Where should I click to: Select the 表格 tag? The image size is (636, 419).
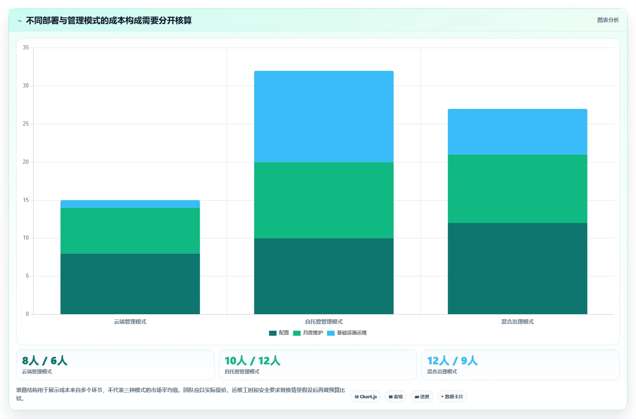pyautogui.click(x=396, y=397)
